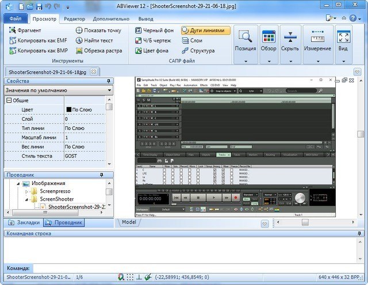Toggle Ч/Б чертеж mode
The width and height of the screenshot is (368, 285).
click(x=155, y=40)
